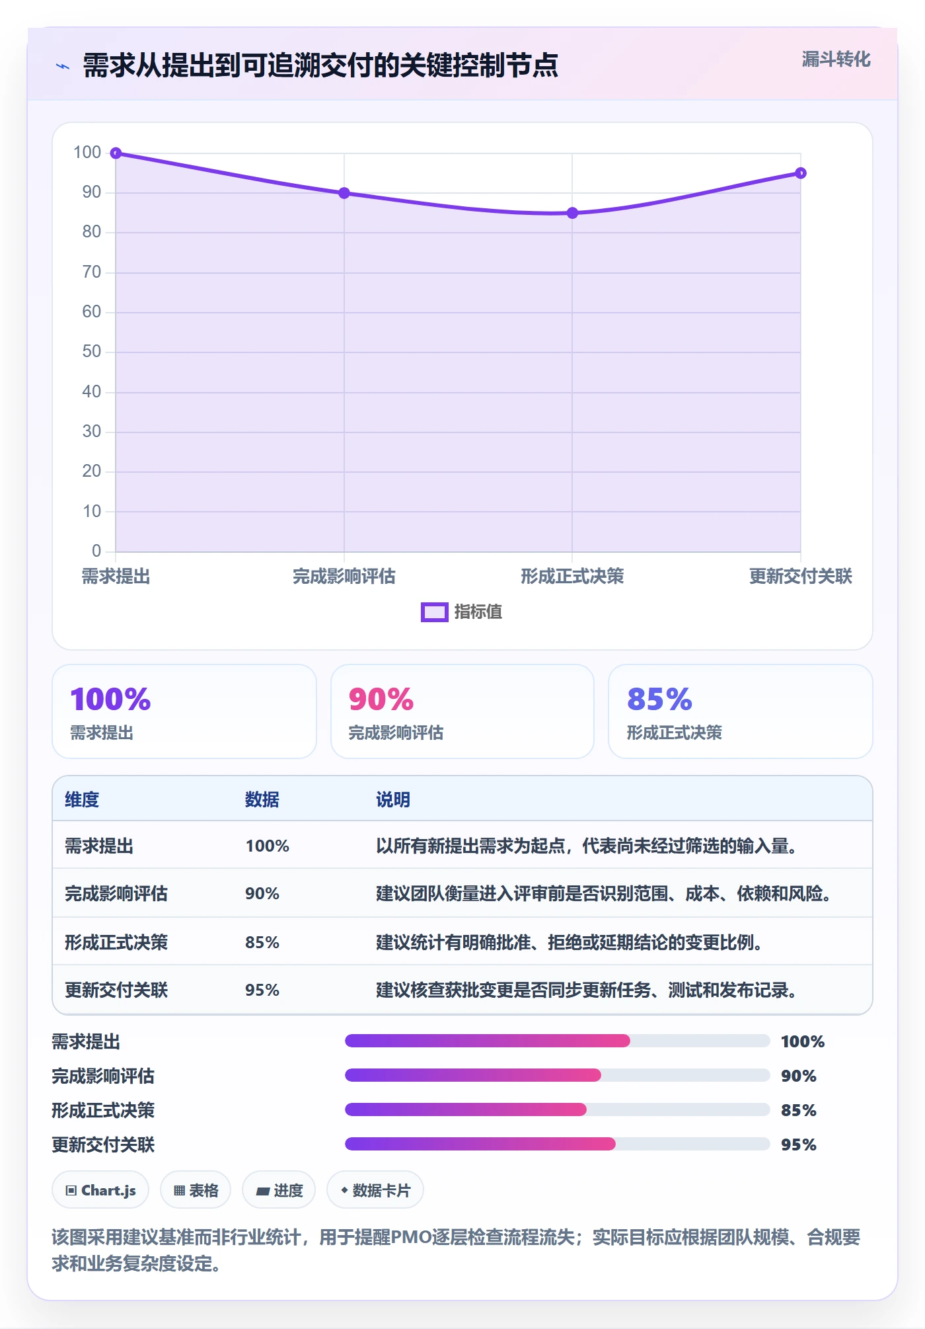Click the chart data point at 形成正式决策
This screenshot has width=925, height=1329.
coord(572,213)
